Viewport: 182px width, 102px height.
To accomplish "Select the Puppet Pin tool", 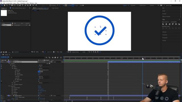I will [36, 5].
